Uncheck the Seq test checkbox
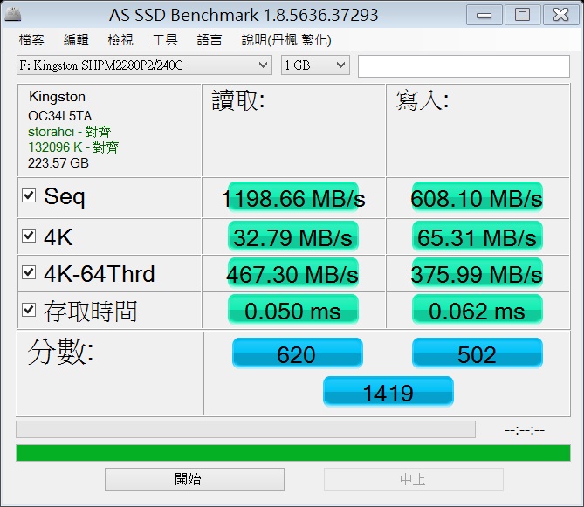The height and width of the screenshot is (507, 584). (29, 195)
